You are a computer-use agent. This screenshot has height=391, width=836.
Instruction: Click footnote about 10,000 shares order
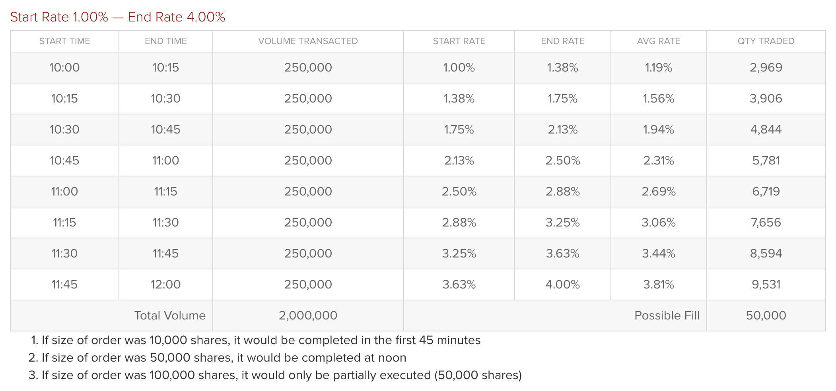(x=261, y=341)
